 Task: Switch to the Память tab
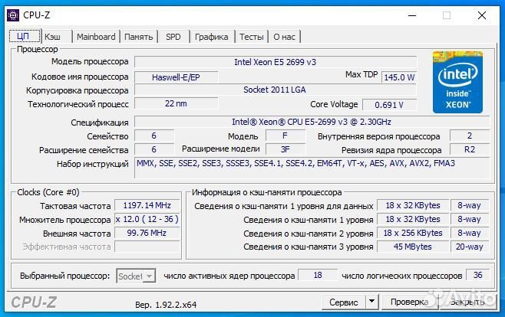click(x=138, y=37)
